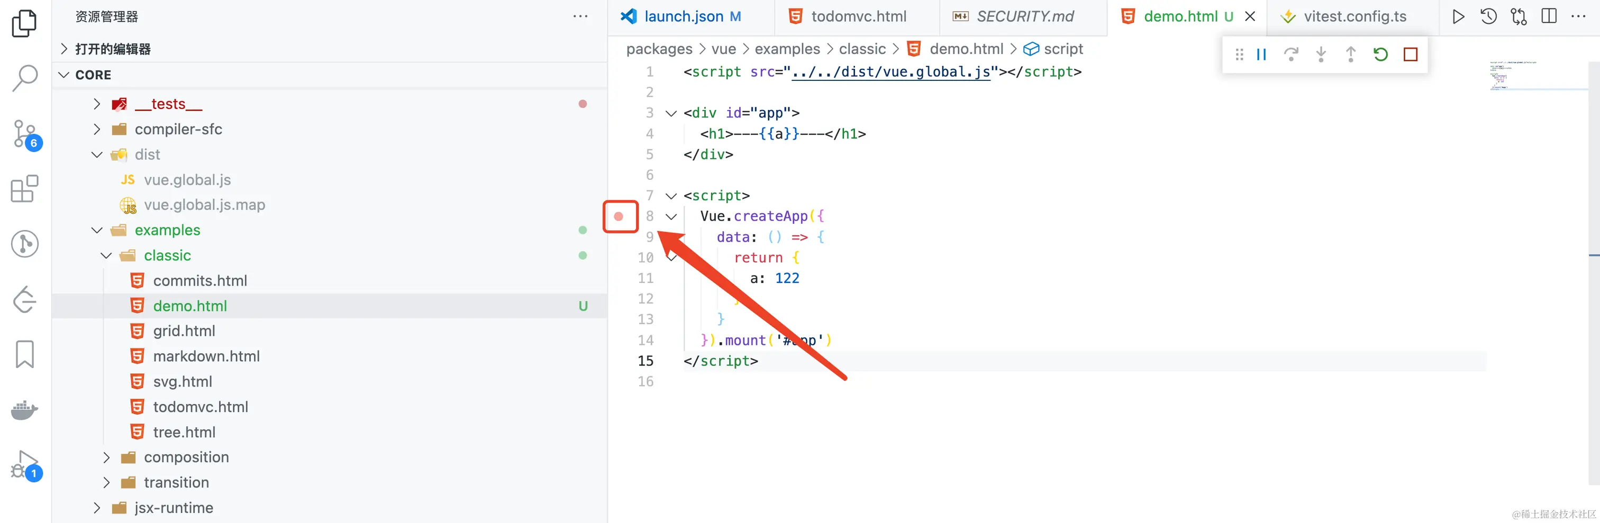1600x523 pixels.
Task: Open commits.html in file tree
Action: tap(329, 281)
